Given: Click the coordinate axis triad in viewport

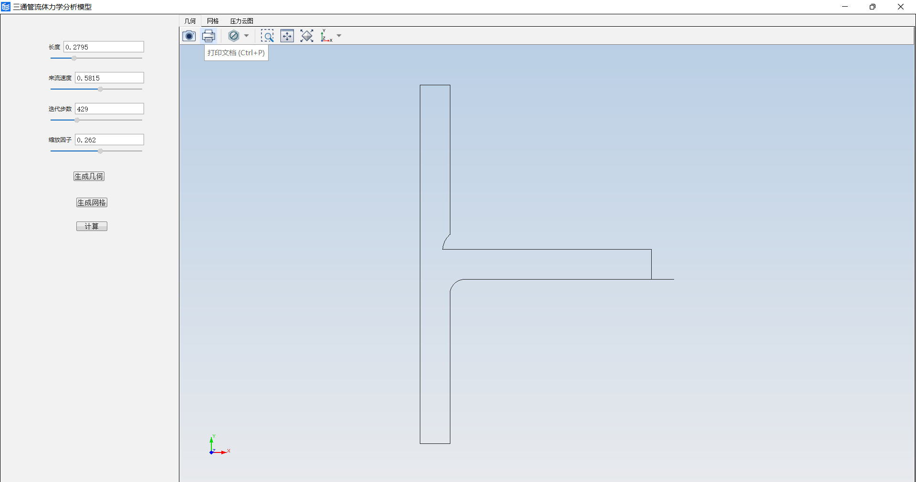Looking at the screenshot, I should [219, 444].
